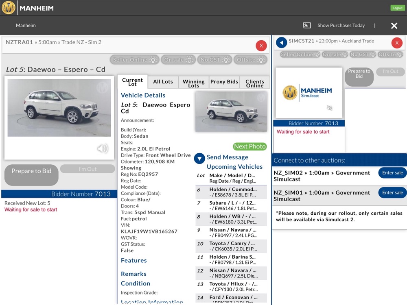Click the VIN value KLAJF19W1VB165267
The width and height of the screenshot is (407, 305).
[149, 231]
